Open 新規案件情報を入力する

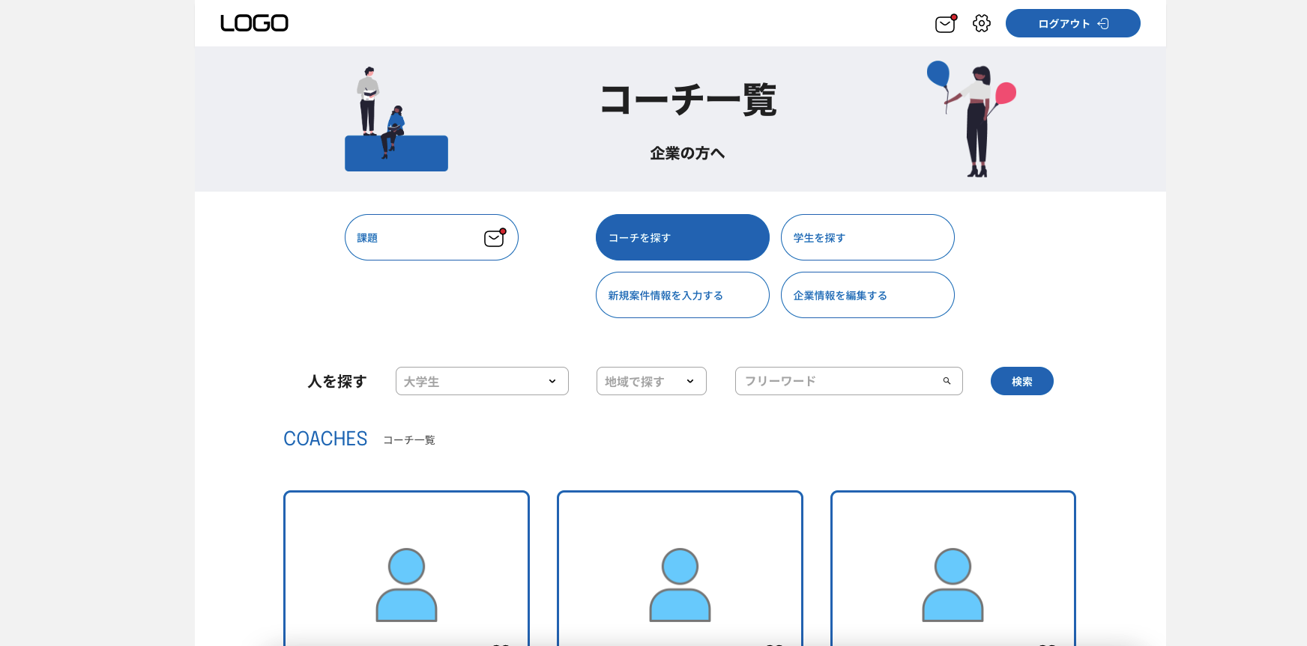(x=683, y=295)
